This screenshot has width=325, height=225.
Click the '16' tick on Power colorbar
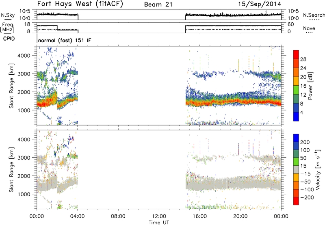303,86
